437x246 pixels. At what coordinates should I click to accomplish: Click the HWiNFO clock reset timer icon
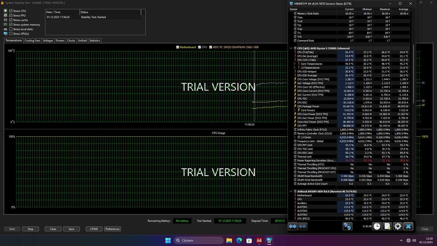[x=377, y=226]
